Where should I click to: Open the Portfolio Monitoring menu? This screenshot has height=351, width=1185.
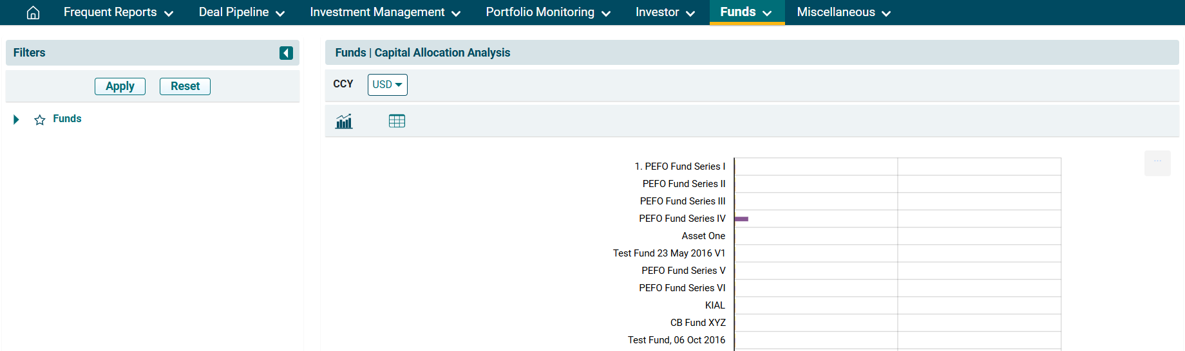[x=547, y=13]
